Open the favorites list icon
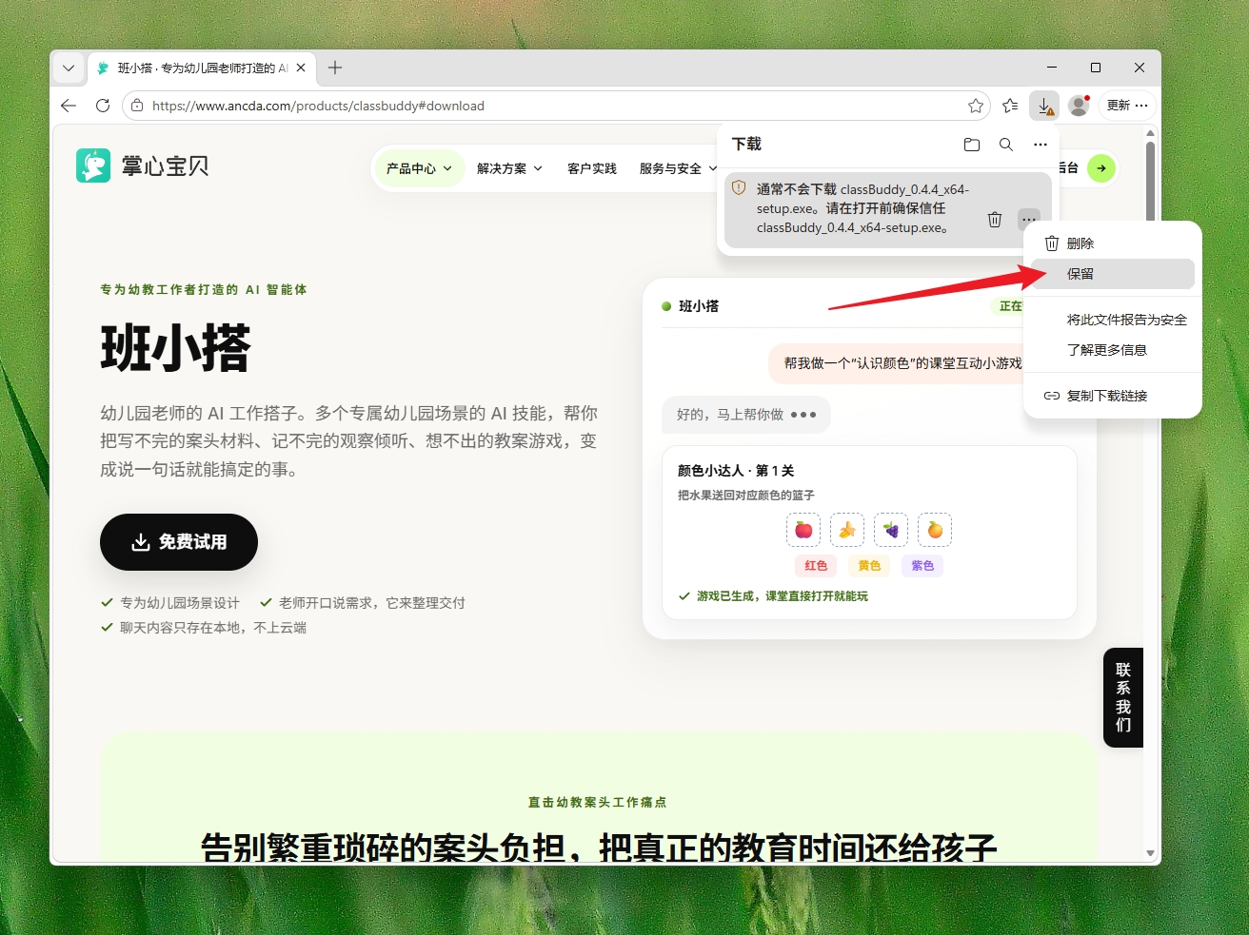 point(1010,106)
